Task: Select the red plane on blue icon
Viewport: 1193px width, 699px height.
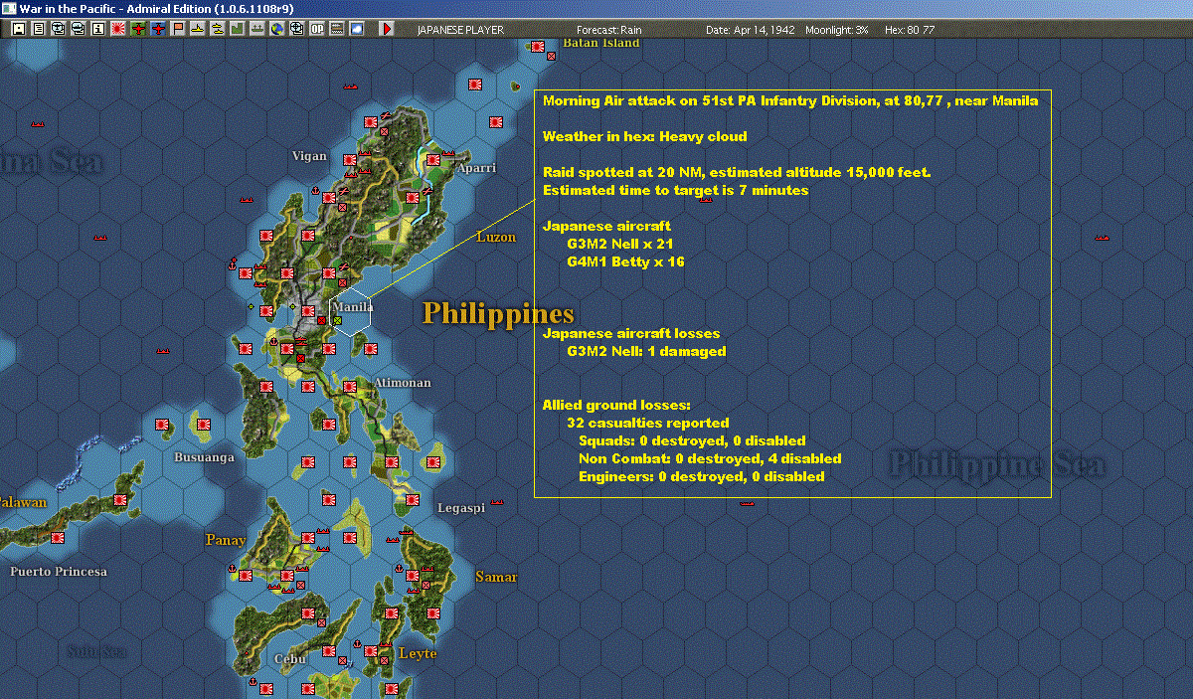Action: click(x=158, y=29)
